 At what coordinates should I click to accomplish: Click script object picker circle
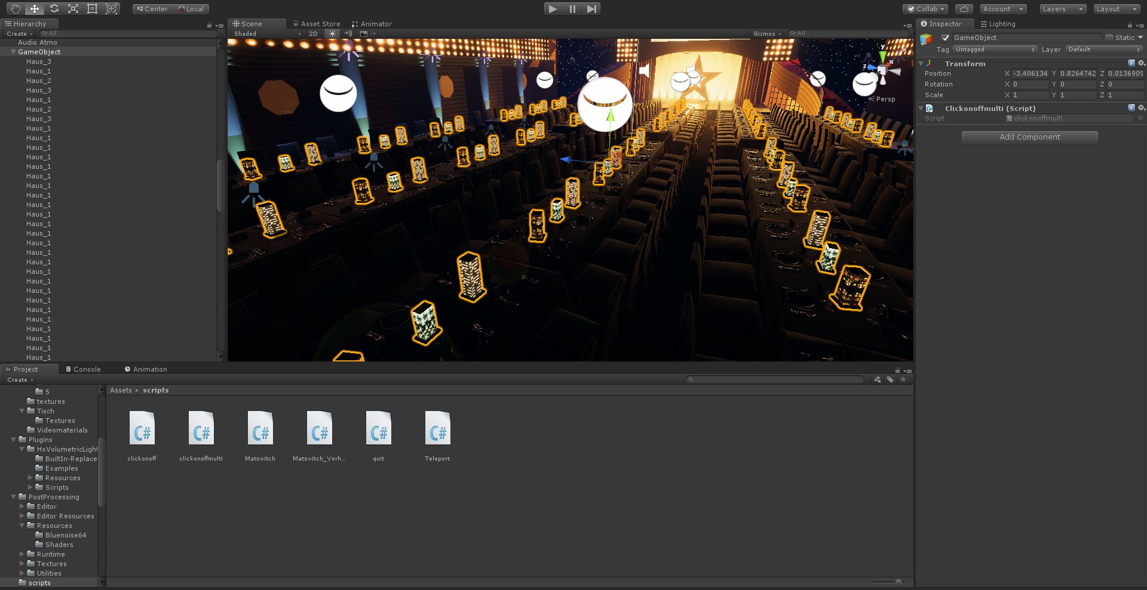tap(1140, 118)
